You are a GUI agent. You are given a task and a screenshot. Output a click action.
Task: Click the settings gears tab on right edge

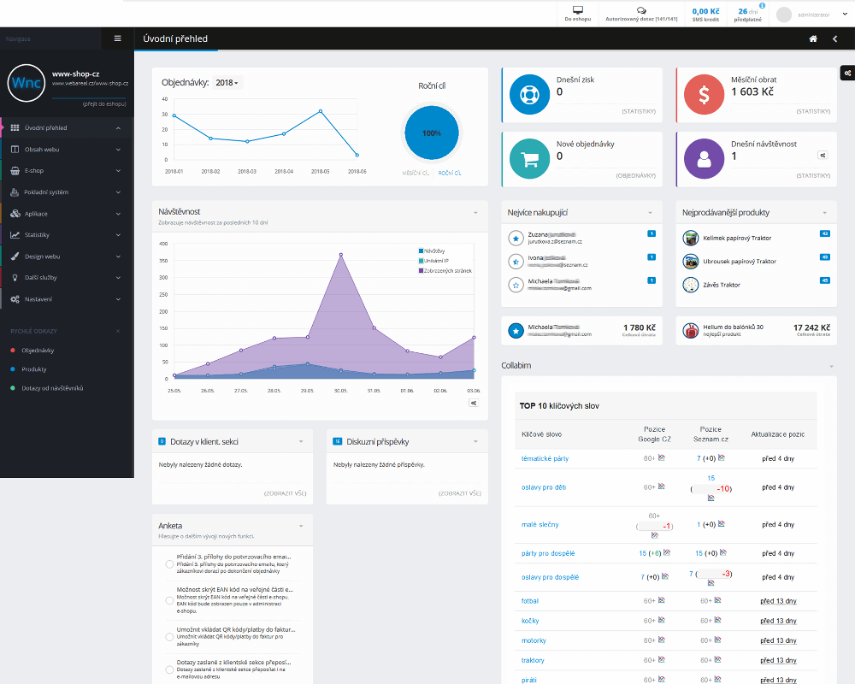point(846,74)
